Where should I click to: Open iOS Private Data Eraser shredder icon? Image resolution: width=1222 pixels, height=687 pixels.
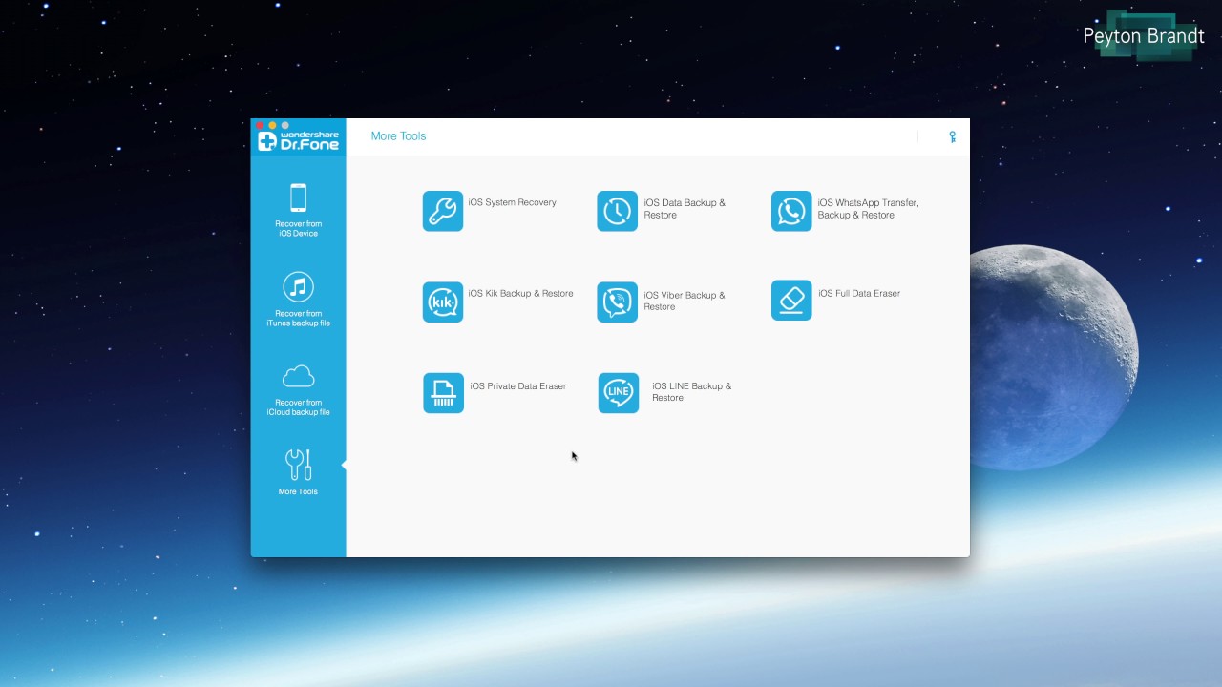click(443, 393)
